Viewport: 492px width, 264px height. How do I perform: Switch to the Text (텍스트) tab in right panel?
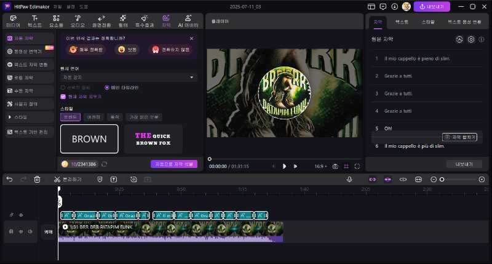click(x=402, y=22)
